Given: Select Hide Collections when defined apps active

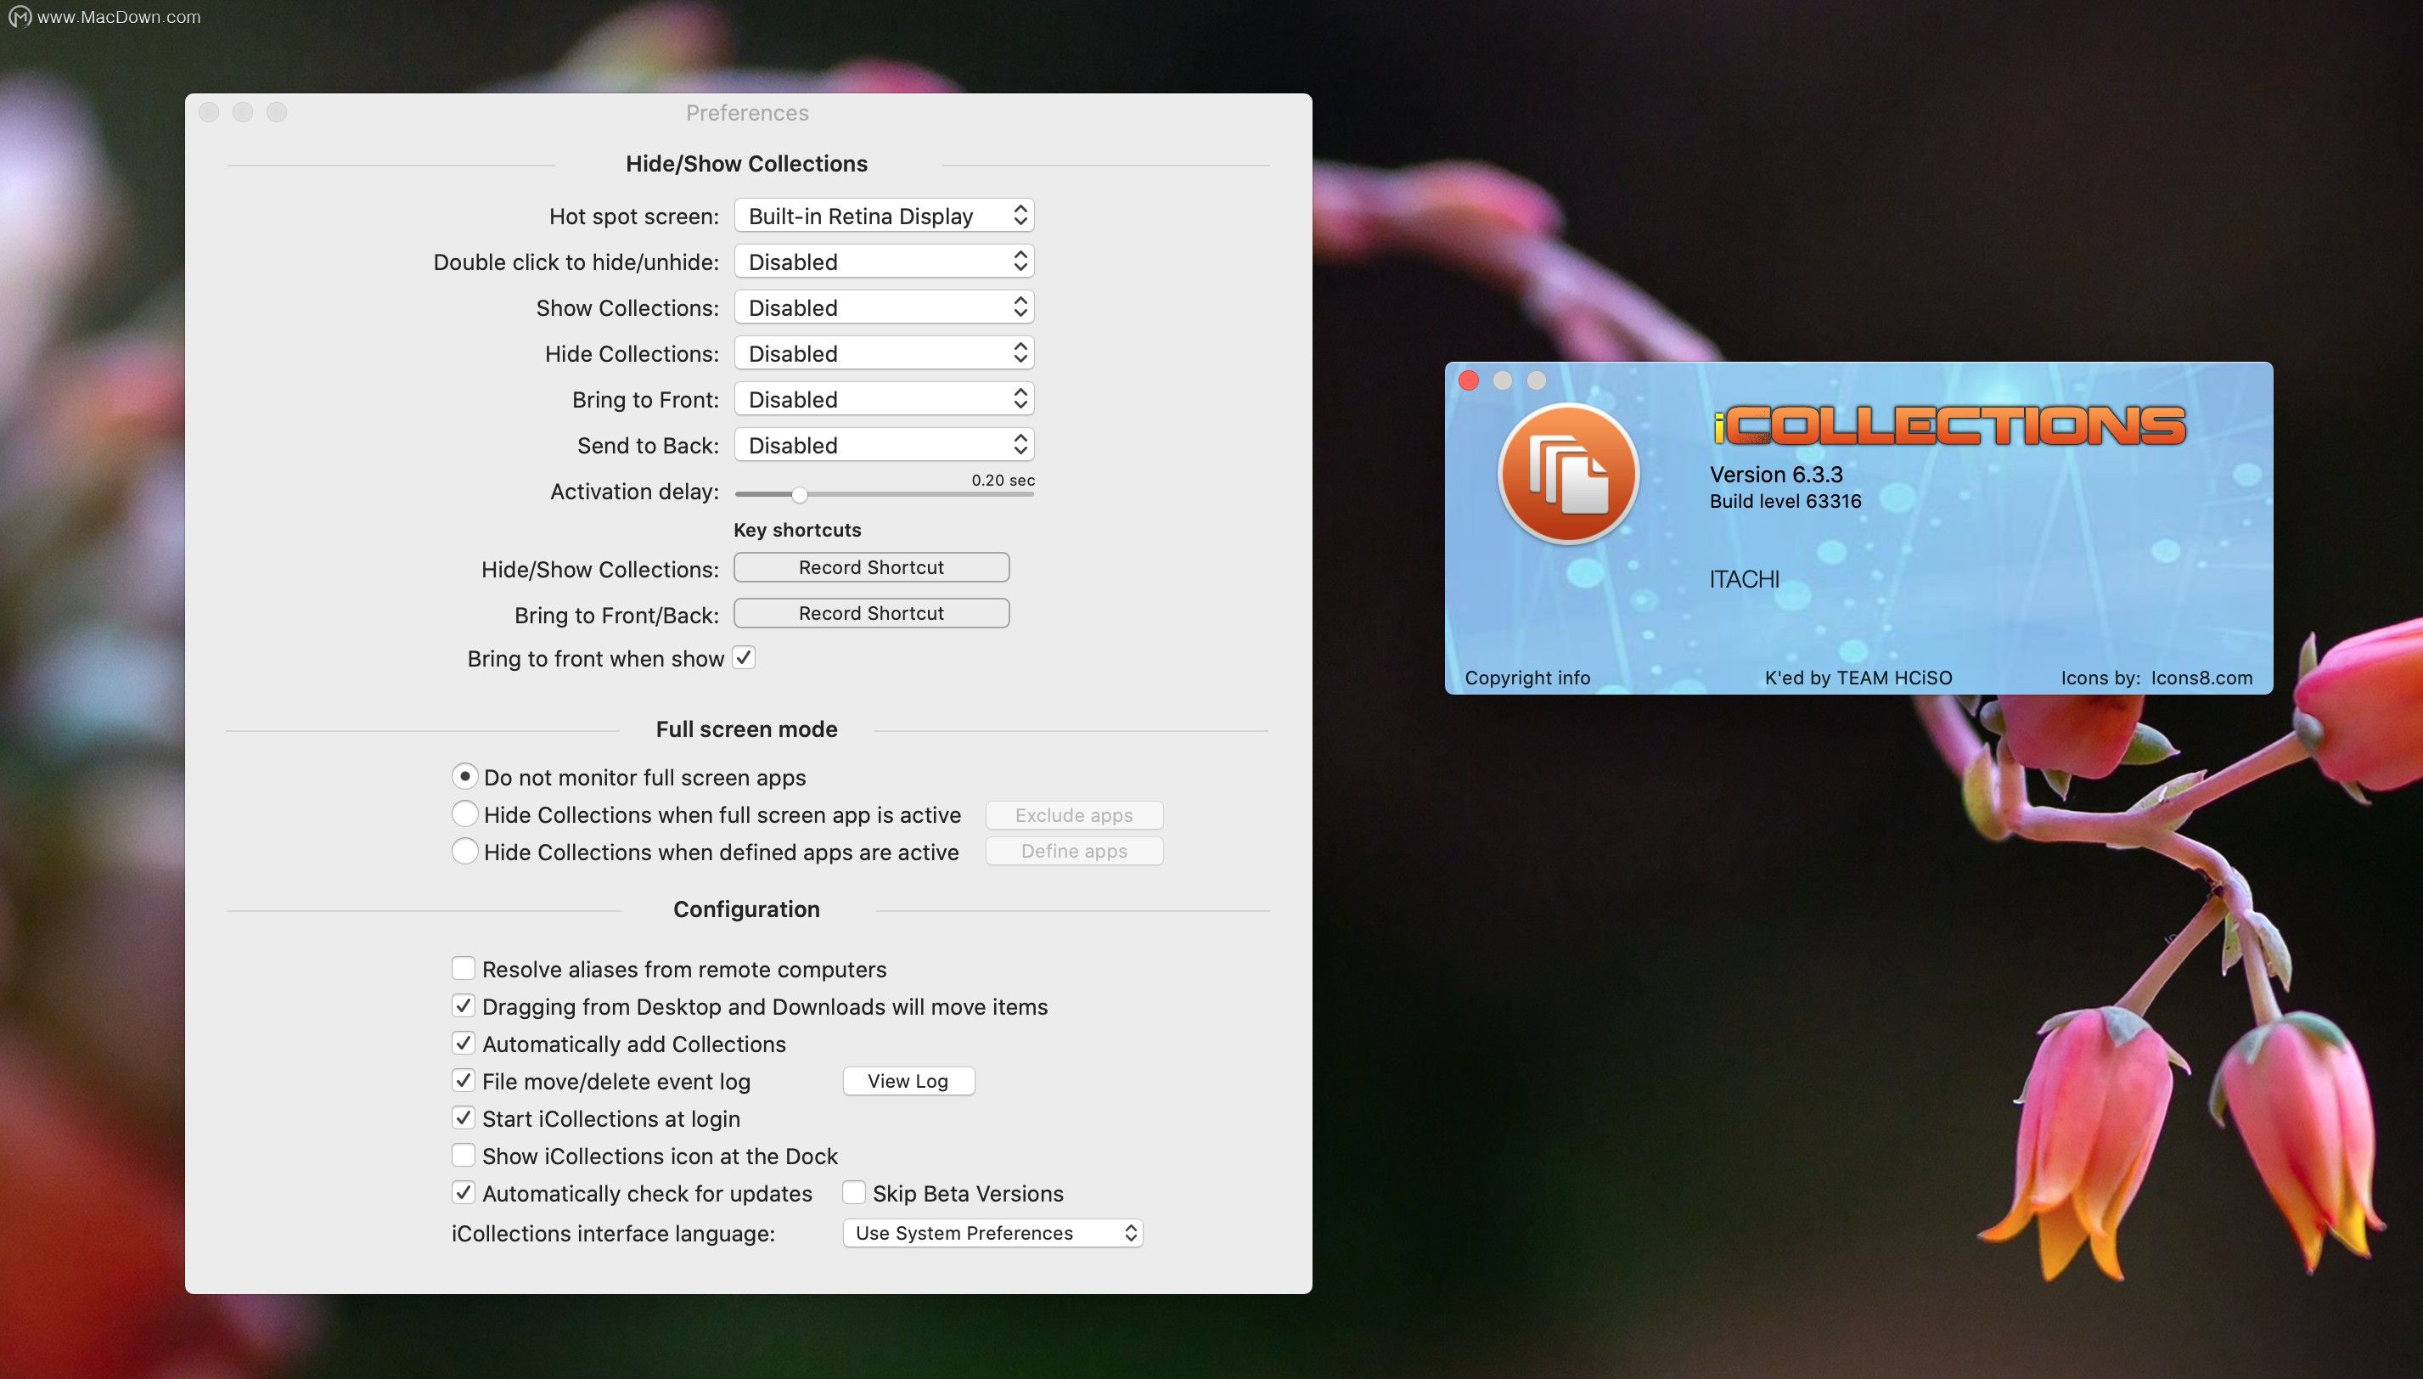Looking at the screenshot, I should click(x=464, y=851).
